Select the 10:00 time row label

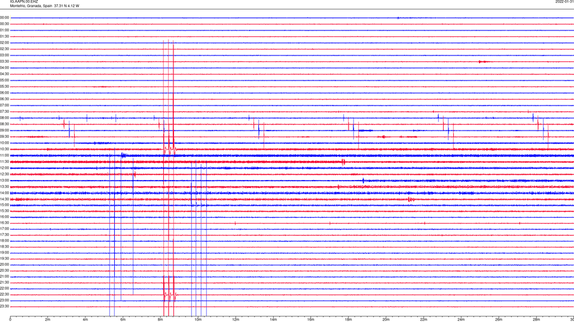[4, 143]
